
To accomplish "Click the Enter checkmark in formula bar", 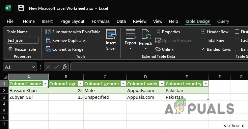I will coord(56,67).
